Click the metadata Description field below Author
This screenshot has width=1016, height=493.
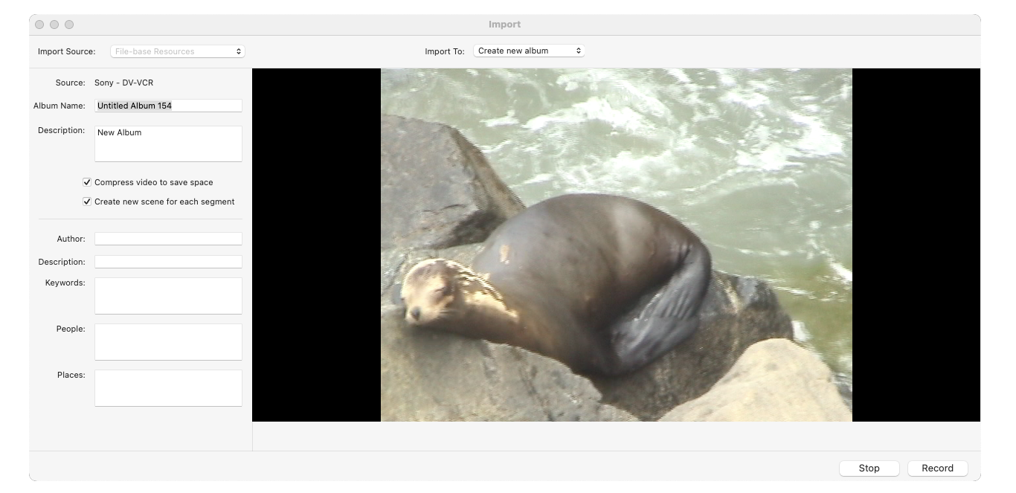point(167,261)
